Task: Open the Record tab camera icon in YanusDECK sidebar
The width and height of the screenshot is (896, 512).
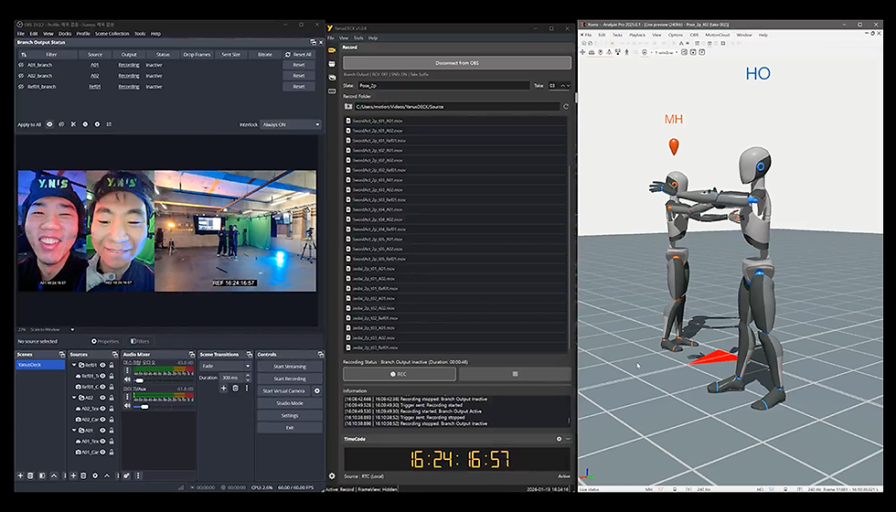Action: 332,50
